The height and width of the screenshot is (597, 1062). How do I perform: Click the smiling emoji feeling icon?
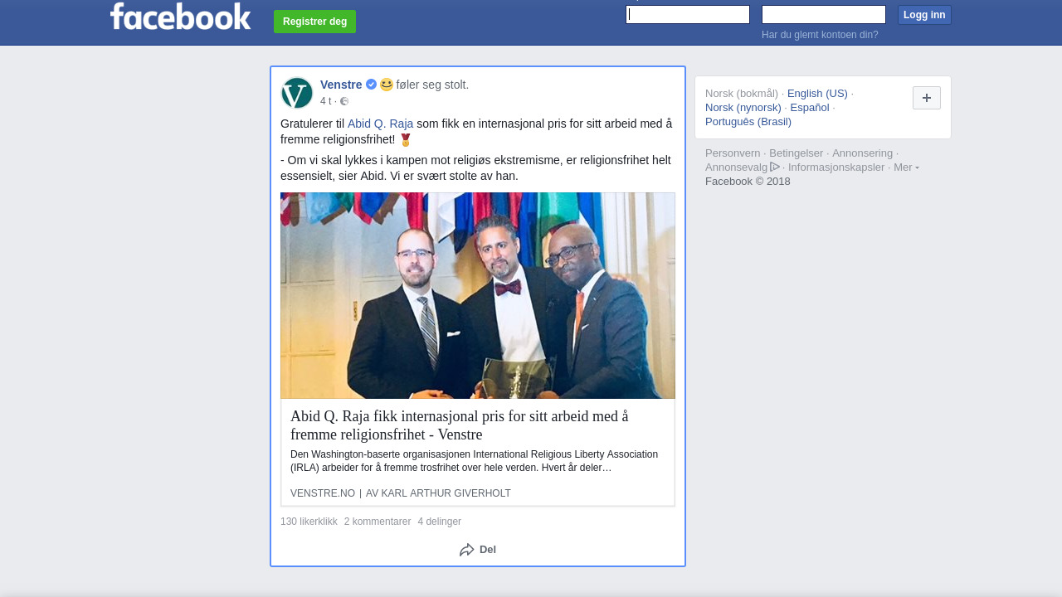click(x=387, y=85)
